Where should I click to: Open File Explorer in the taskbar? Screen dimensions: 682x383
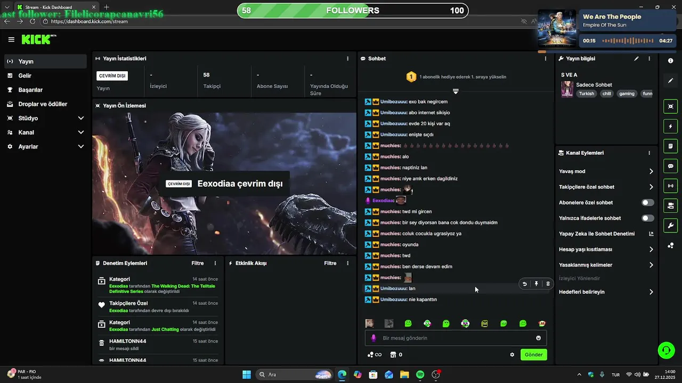click(404, 374)
